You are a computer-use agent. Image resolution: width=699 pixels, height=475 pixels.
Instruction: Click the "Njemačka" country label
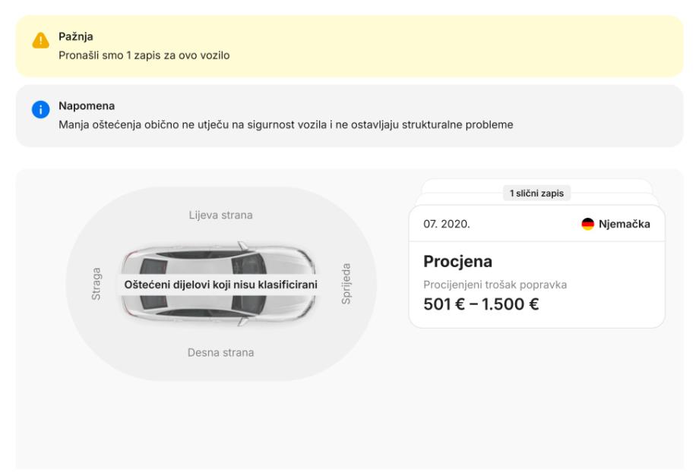625,224
